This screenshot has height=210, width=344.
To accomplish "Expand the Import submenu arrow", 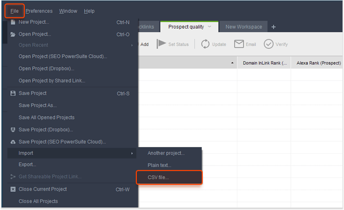I will tap(132, 153).
